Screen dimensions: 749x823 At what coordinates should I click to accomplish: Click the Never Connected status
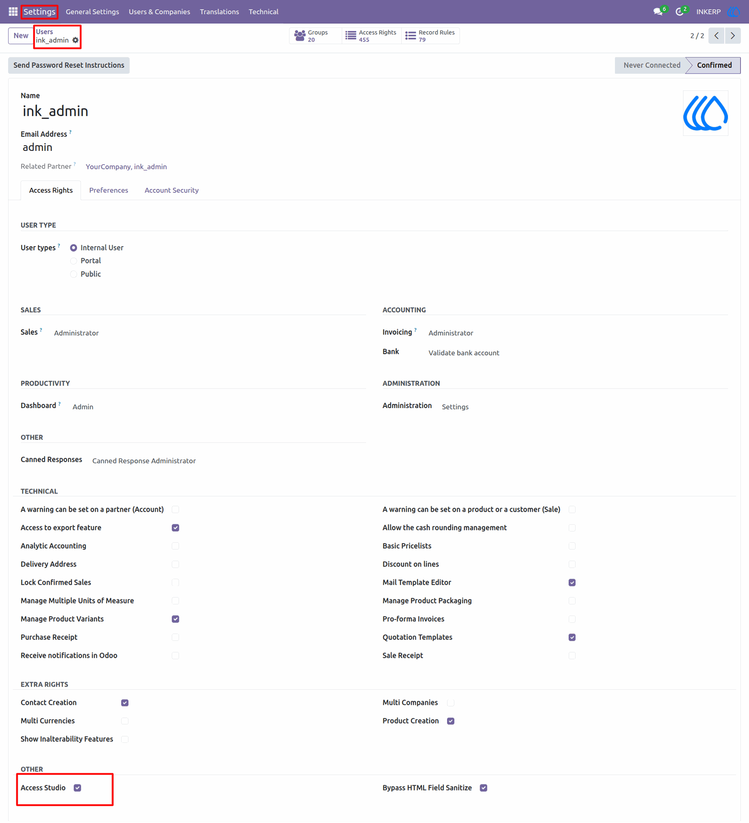pos(651,65)
